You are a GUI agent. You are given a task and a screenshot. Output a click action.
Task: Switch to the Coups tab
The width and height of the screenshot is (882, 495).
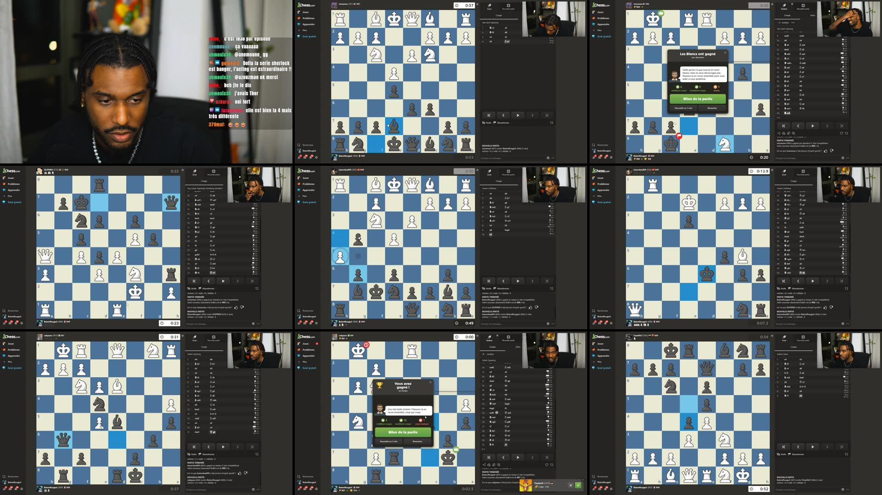pos(498,15)
